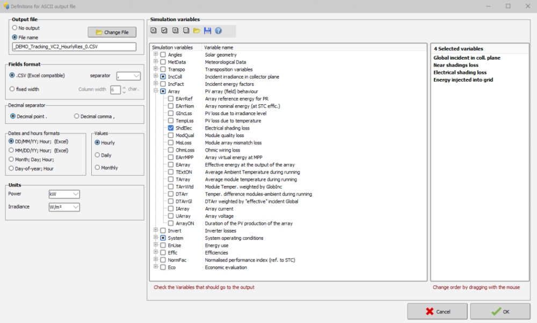Click the blue floppy-disk save icon
This screenshot has height=323, width=537.
[x=207, y=31]
